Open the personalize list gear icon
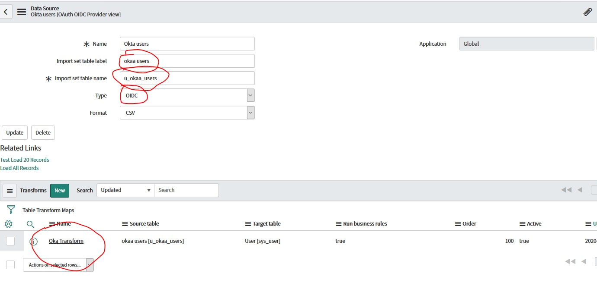 coord(9,224)
